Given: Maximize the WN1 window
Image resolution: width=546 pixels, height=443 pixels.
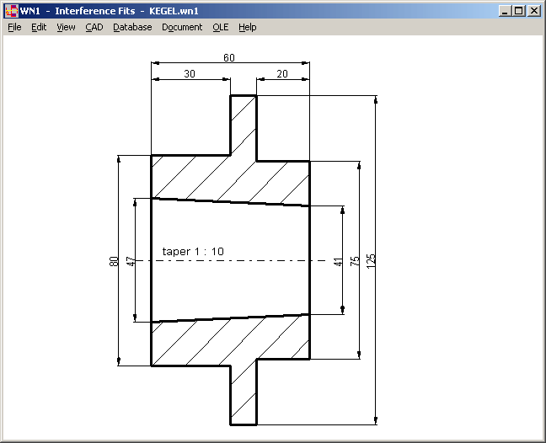Looking at the screenshot, I should point(518,11).
